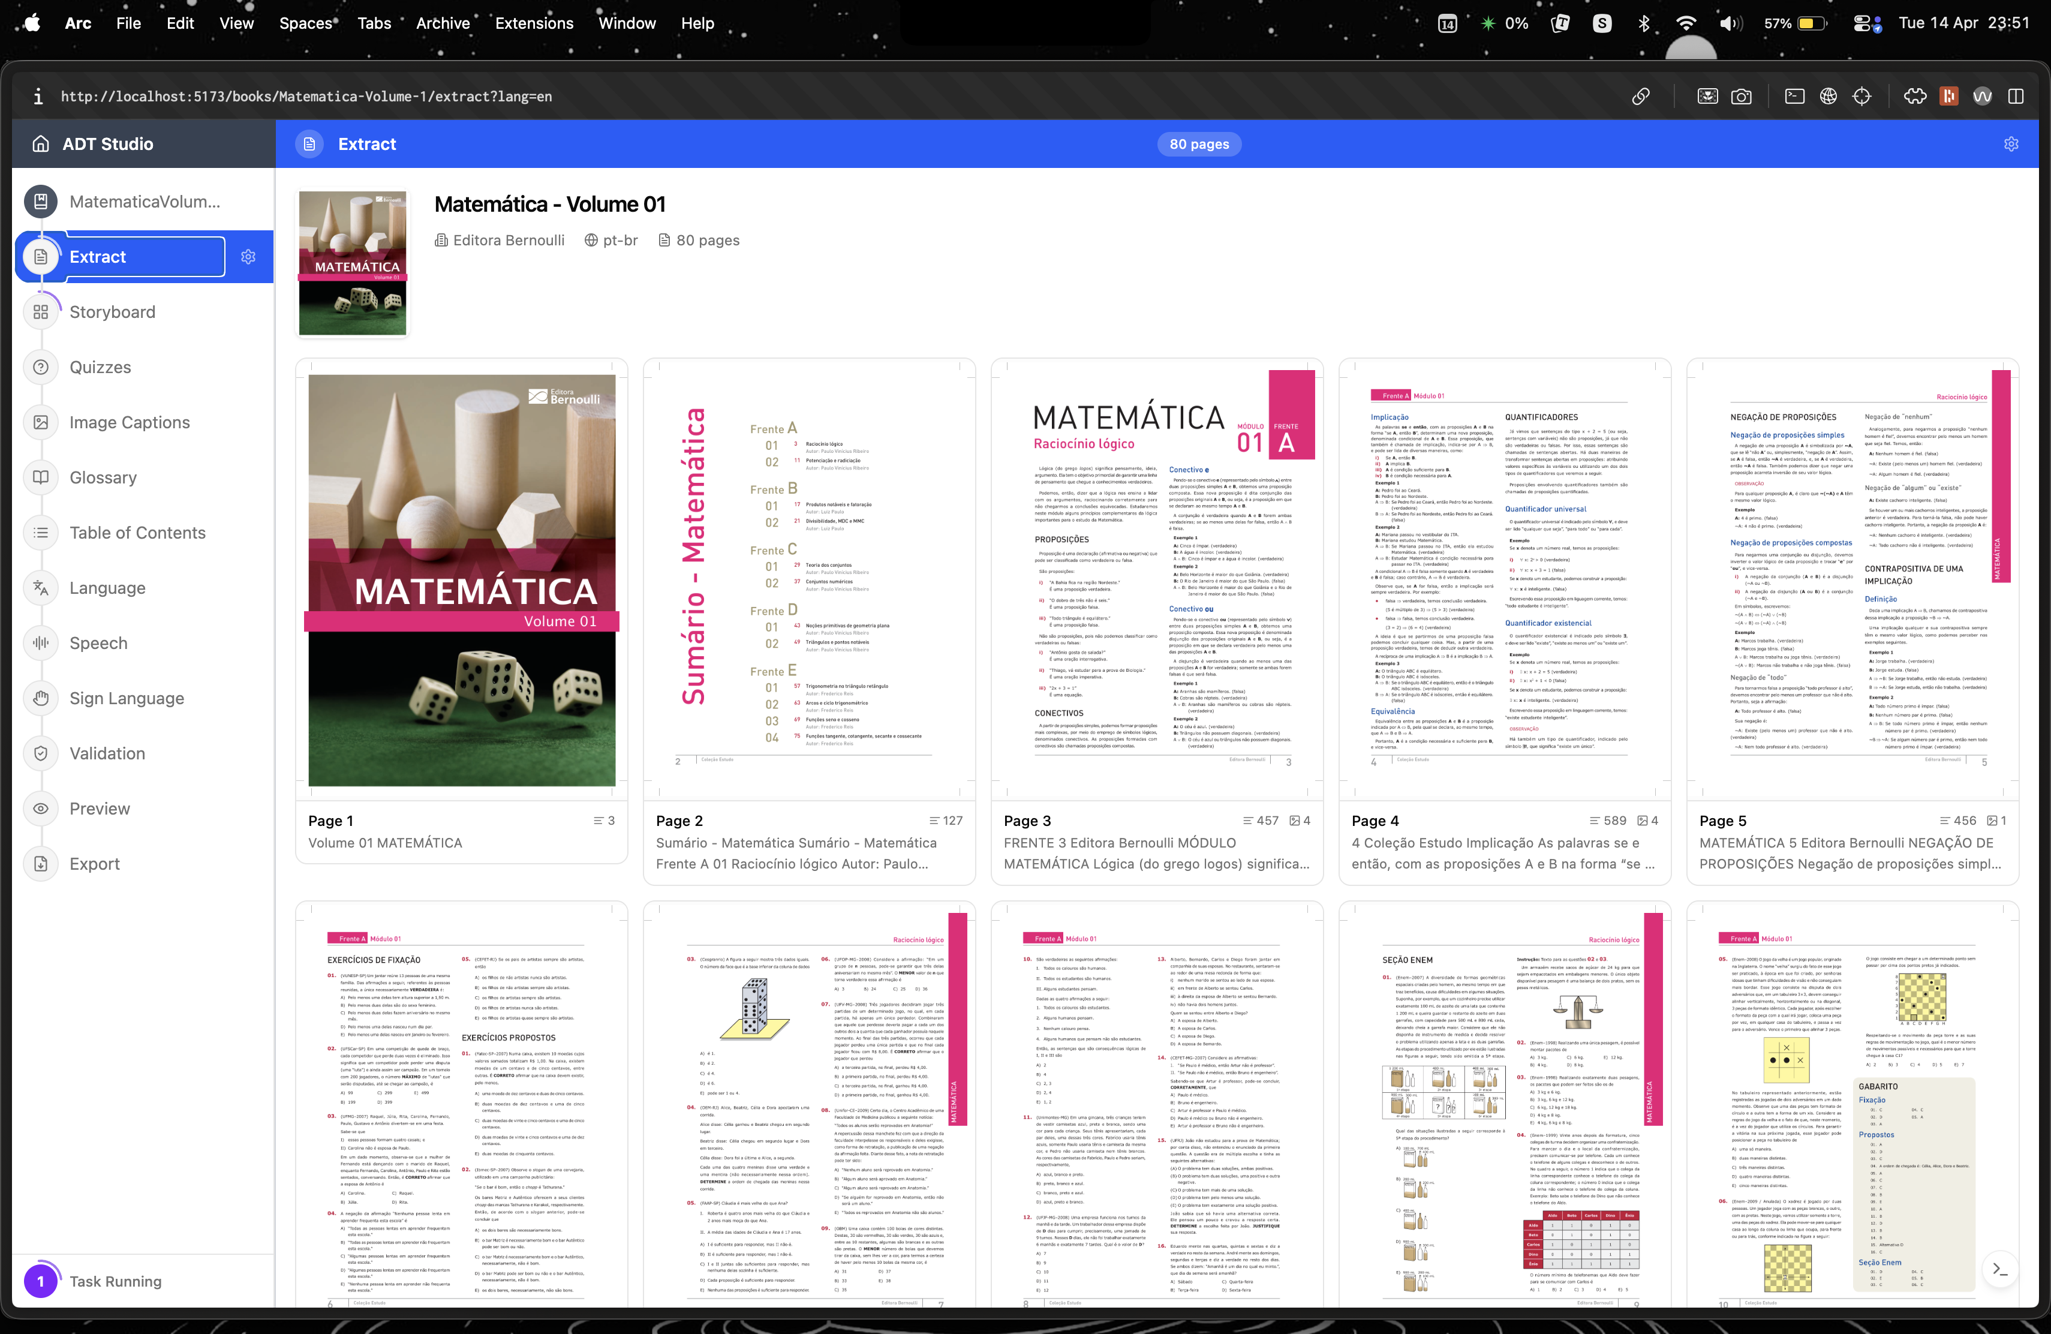
Task: Click Editora Bernoulli publisher label
Action: pos(500,241)
